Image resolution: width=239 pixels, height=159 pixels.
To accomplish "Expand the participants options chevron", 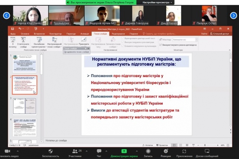I will 87,151.
